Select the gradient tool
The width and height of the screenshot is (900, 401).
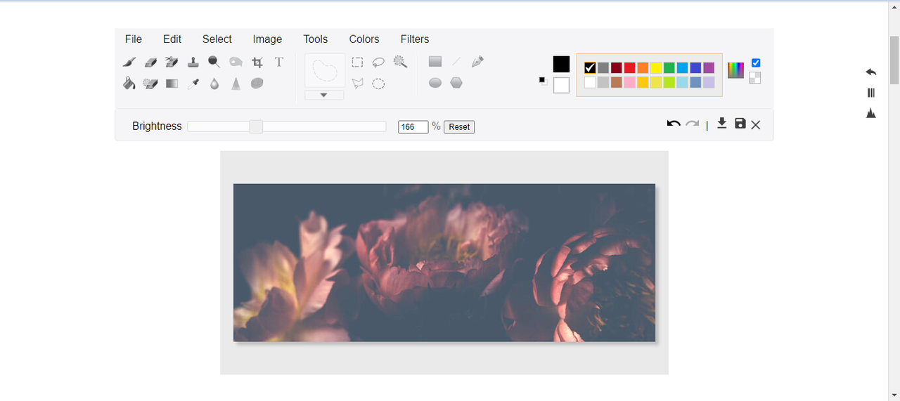172,84
